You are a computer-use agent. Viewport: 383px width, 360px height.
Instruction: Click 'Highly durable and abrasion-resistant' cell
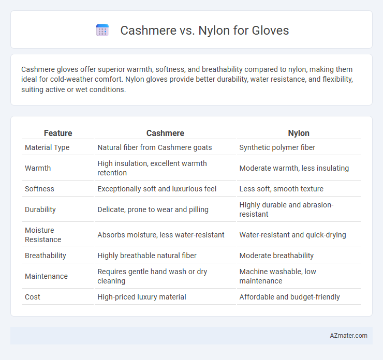click(x=286, y=209)
